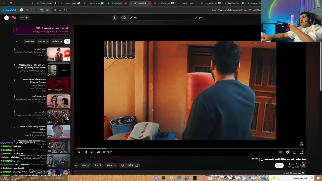Mute the video volume speaker icon
Image resolution: width=322 pixels, height=181 pixels.
98,152
